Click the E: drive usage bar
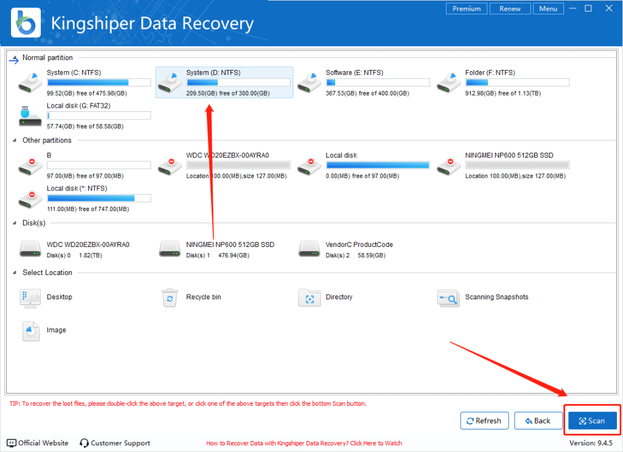 tap(378, 83)
